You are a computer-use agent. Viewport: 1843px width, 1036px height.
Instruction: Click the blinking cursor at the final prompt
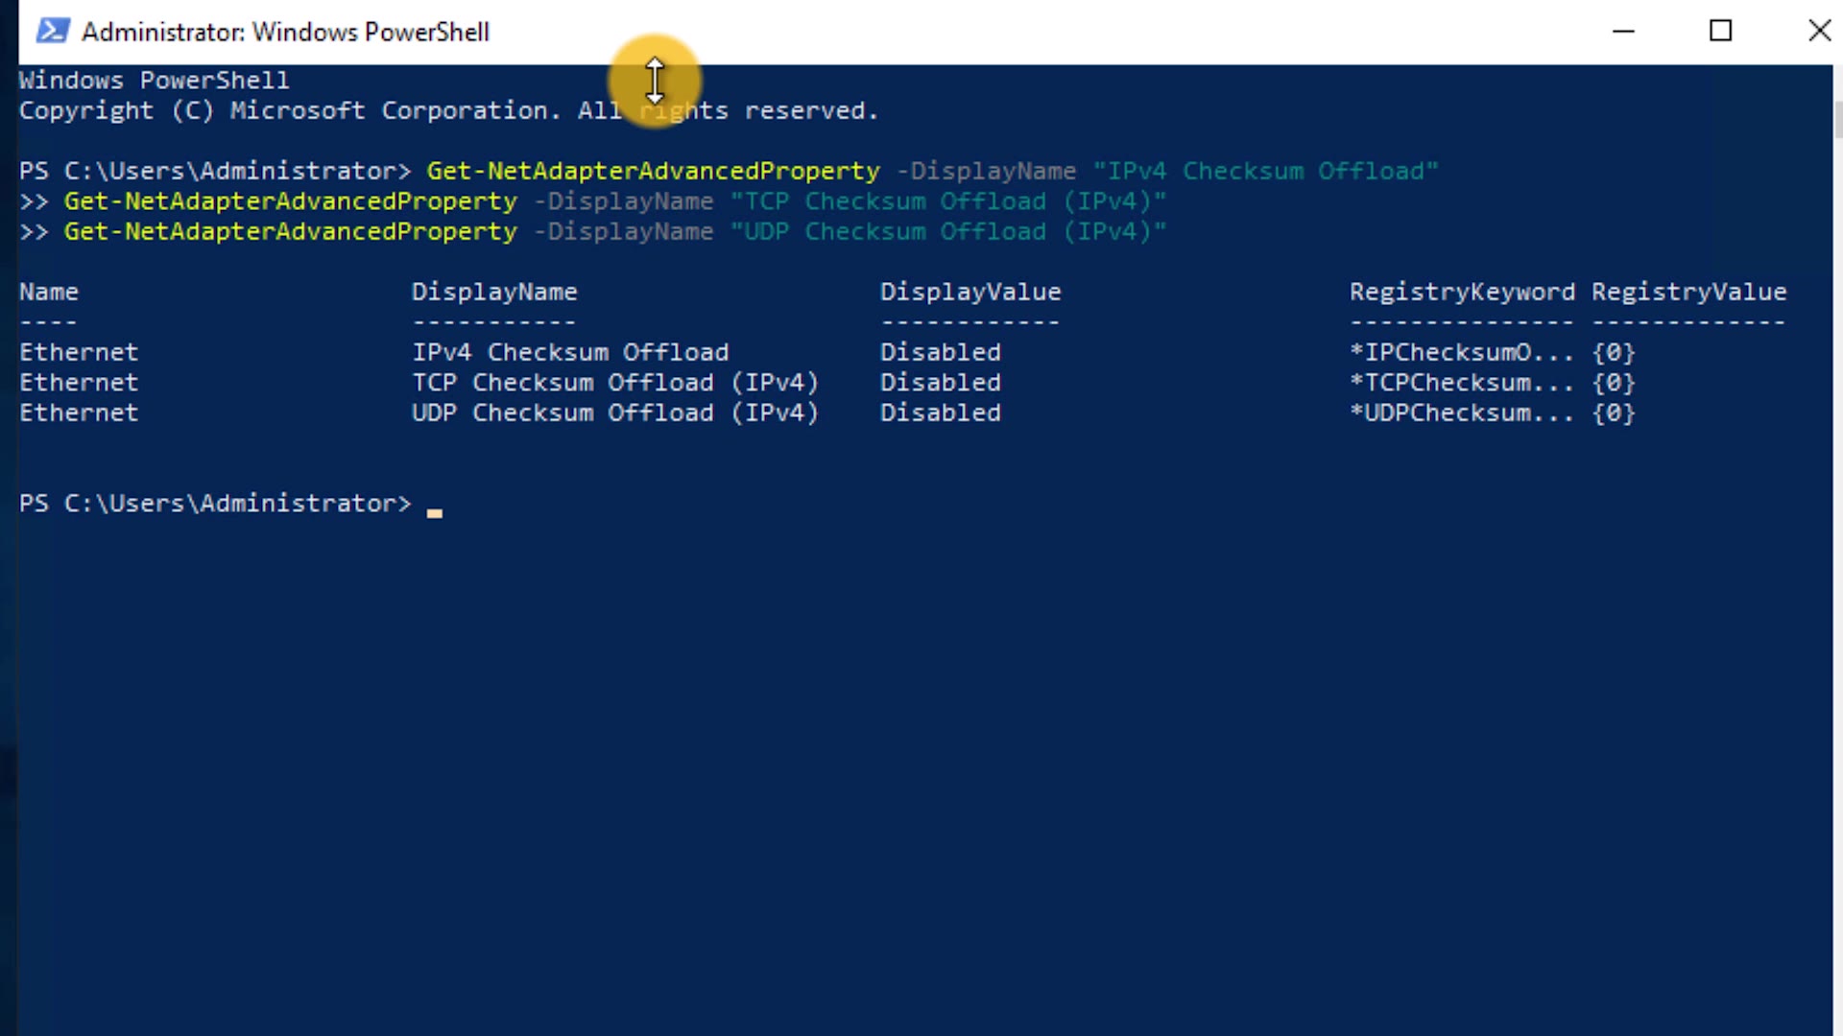[435, 511]
